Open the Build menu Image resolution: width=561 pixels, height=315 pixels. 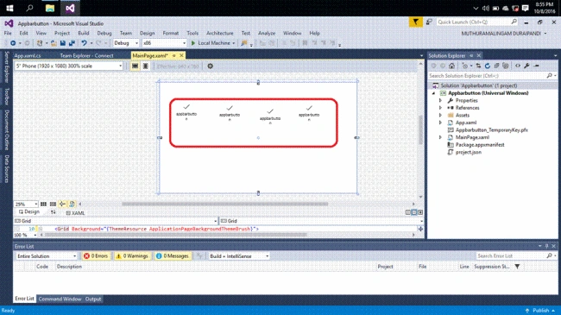click(84, 34)
